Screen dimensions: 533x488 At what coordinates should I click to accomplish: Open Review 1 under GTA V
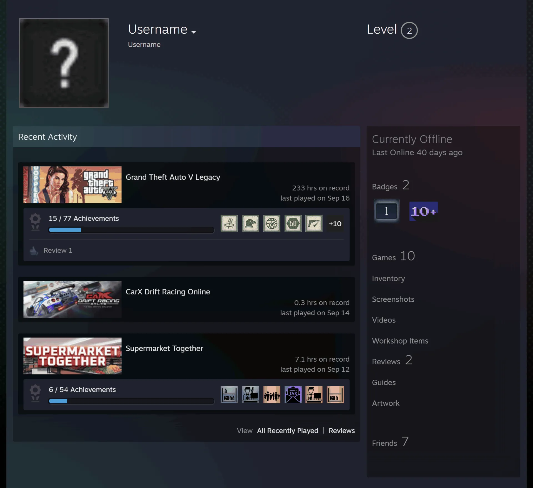58,251
